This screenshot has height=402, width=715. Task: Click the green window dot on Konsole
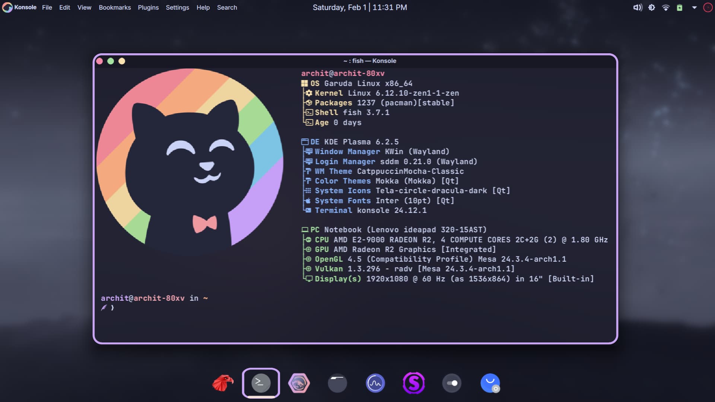point(111,61)
